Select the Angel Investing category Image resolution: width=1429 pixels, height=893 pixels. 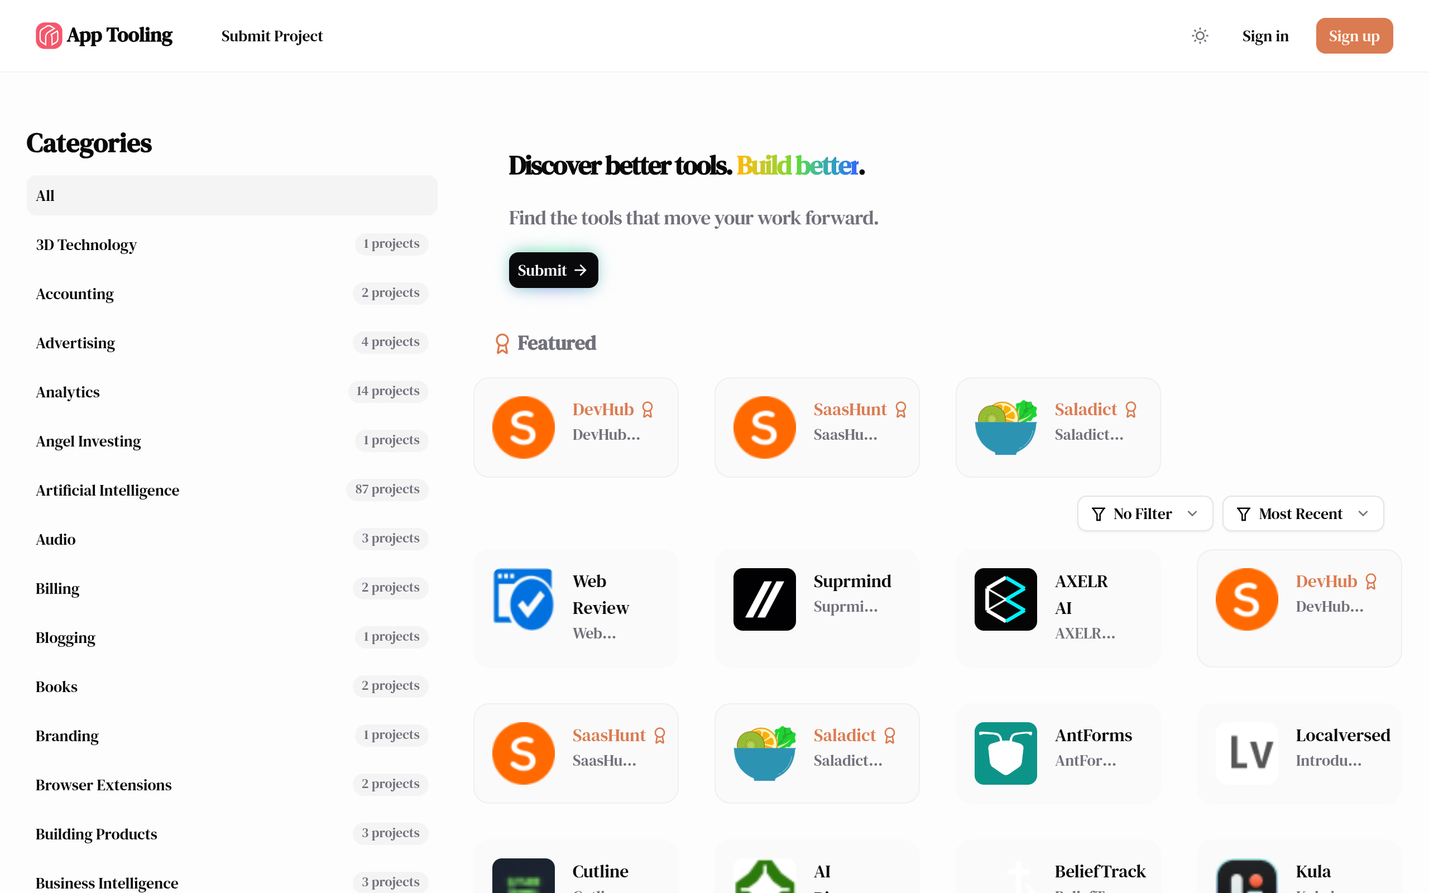pyautogui.click(x=232, y=440)
